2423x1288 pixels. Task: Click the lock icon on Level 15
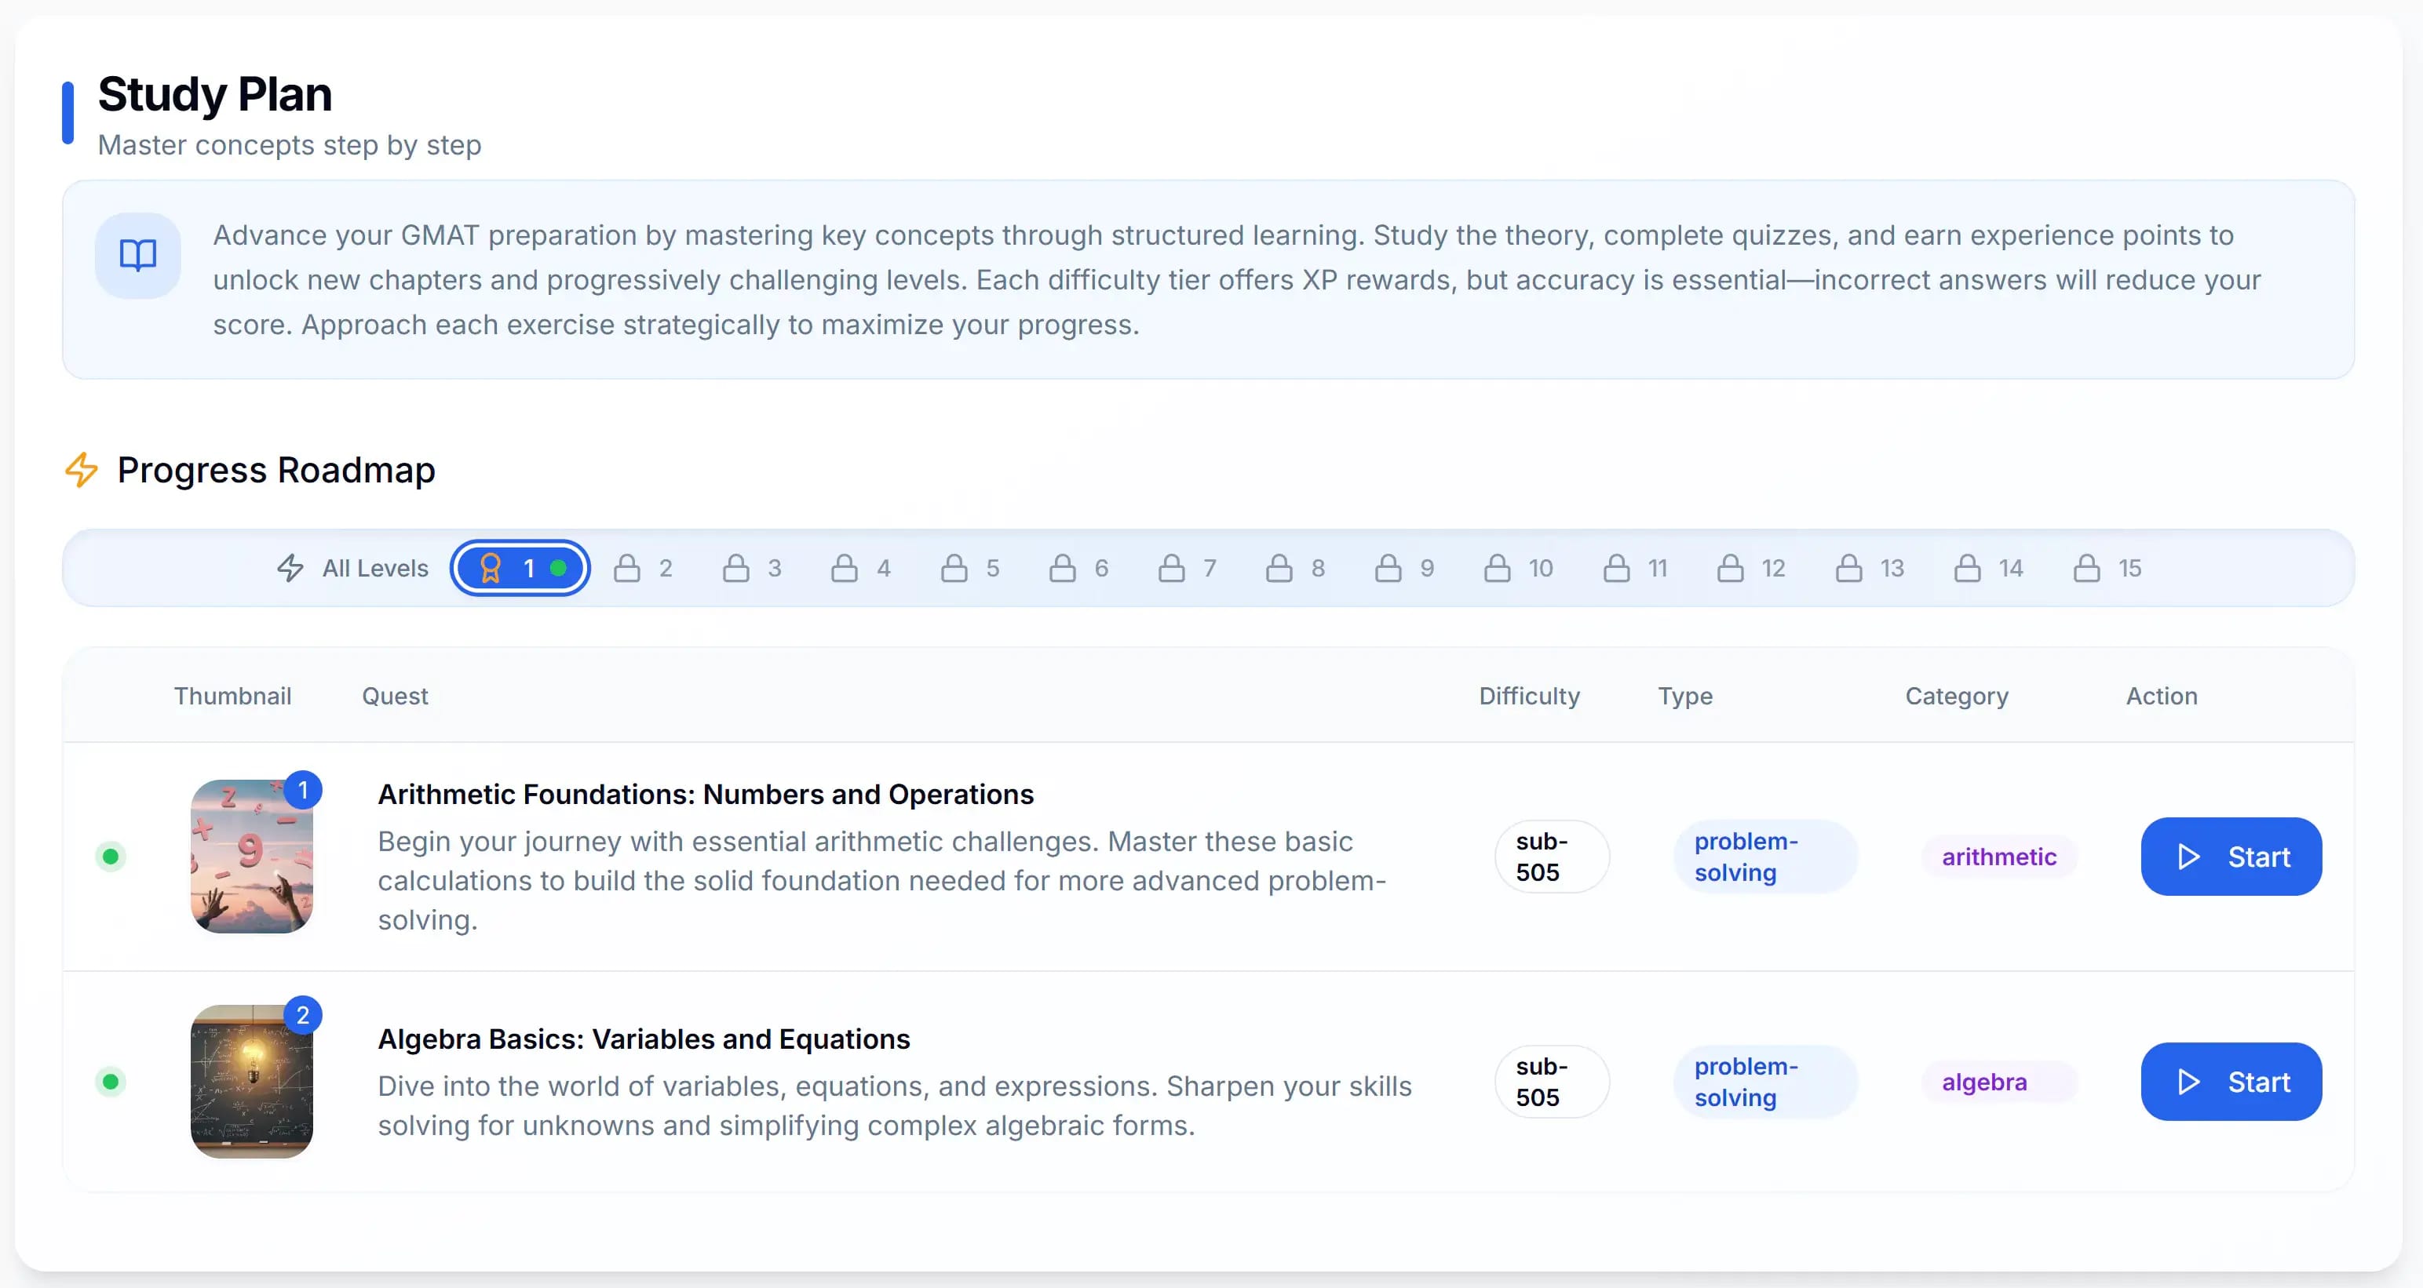2085,567
